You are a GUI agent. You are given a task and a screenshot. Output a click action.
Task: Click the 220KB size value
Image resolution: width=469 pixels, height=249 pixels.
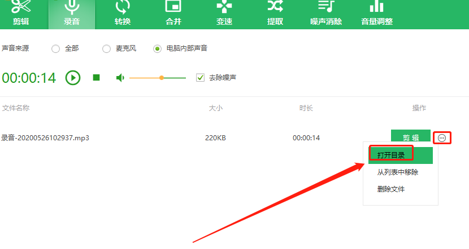tap(215, 138)
